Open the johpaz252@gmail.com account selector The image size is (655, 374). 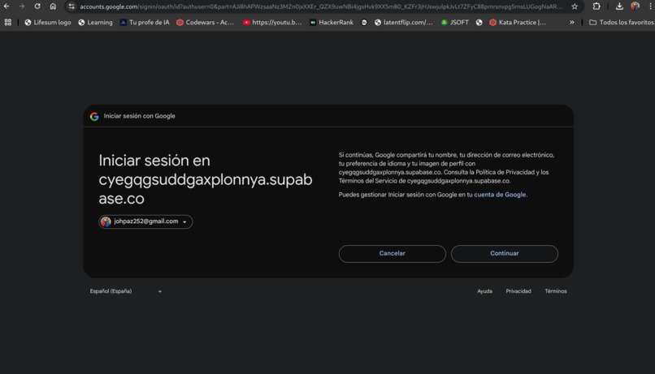tap(145, 221)
